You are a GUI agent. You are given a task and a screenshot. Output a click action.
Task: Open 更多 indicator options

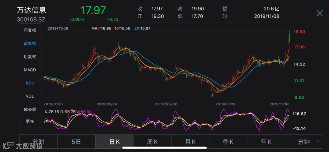tap(30, 121)
